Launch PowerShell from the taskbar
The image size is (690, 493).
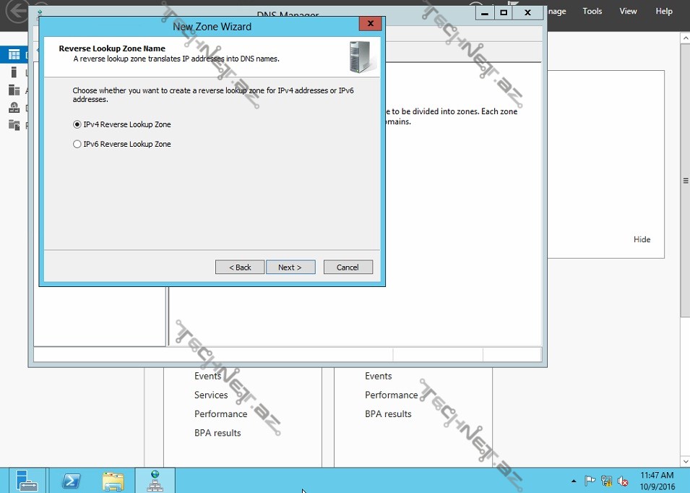click(70, 481)
